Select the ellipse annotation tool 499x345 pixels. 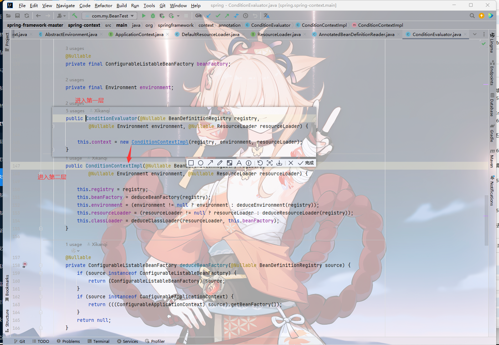click(x=201, y=163)
